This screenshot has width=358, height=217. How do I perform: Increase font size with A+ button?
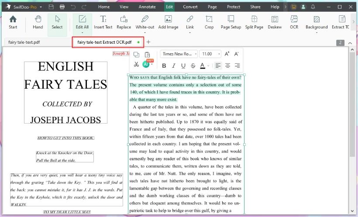tap(227, 54)
